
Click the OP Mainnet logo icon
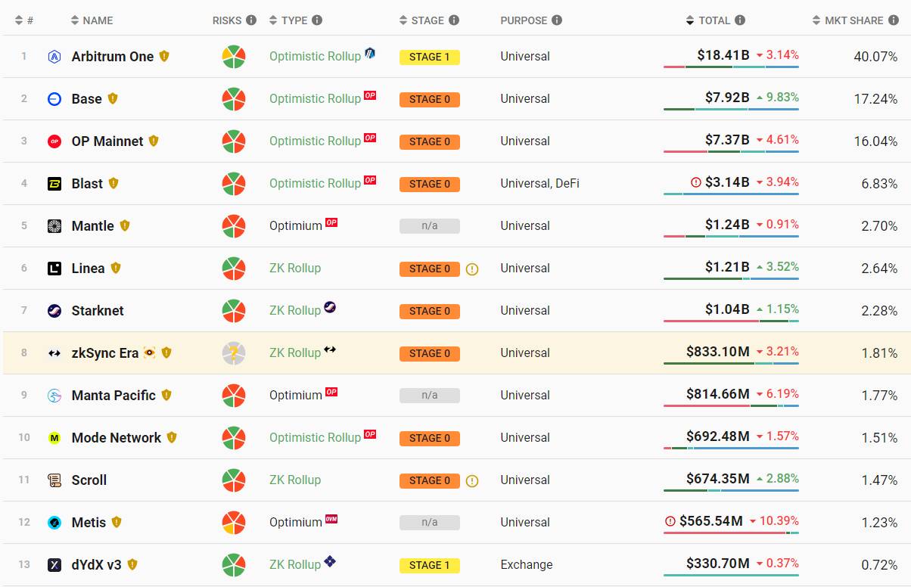(54, 141)
